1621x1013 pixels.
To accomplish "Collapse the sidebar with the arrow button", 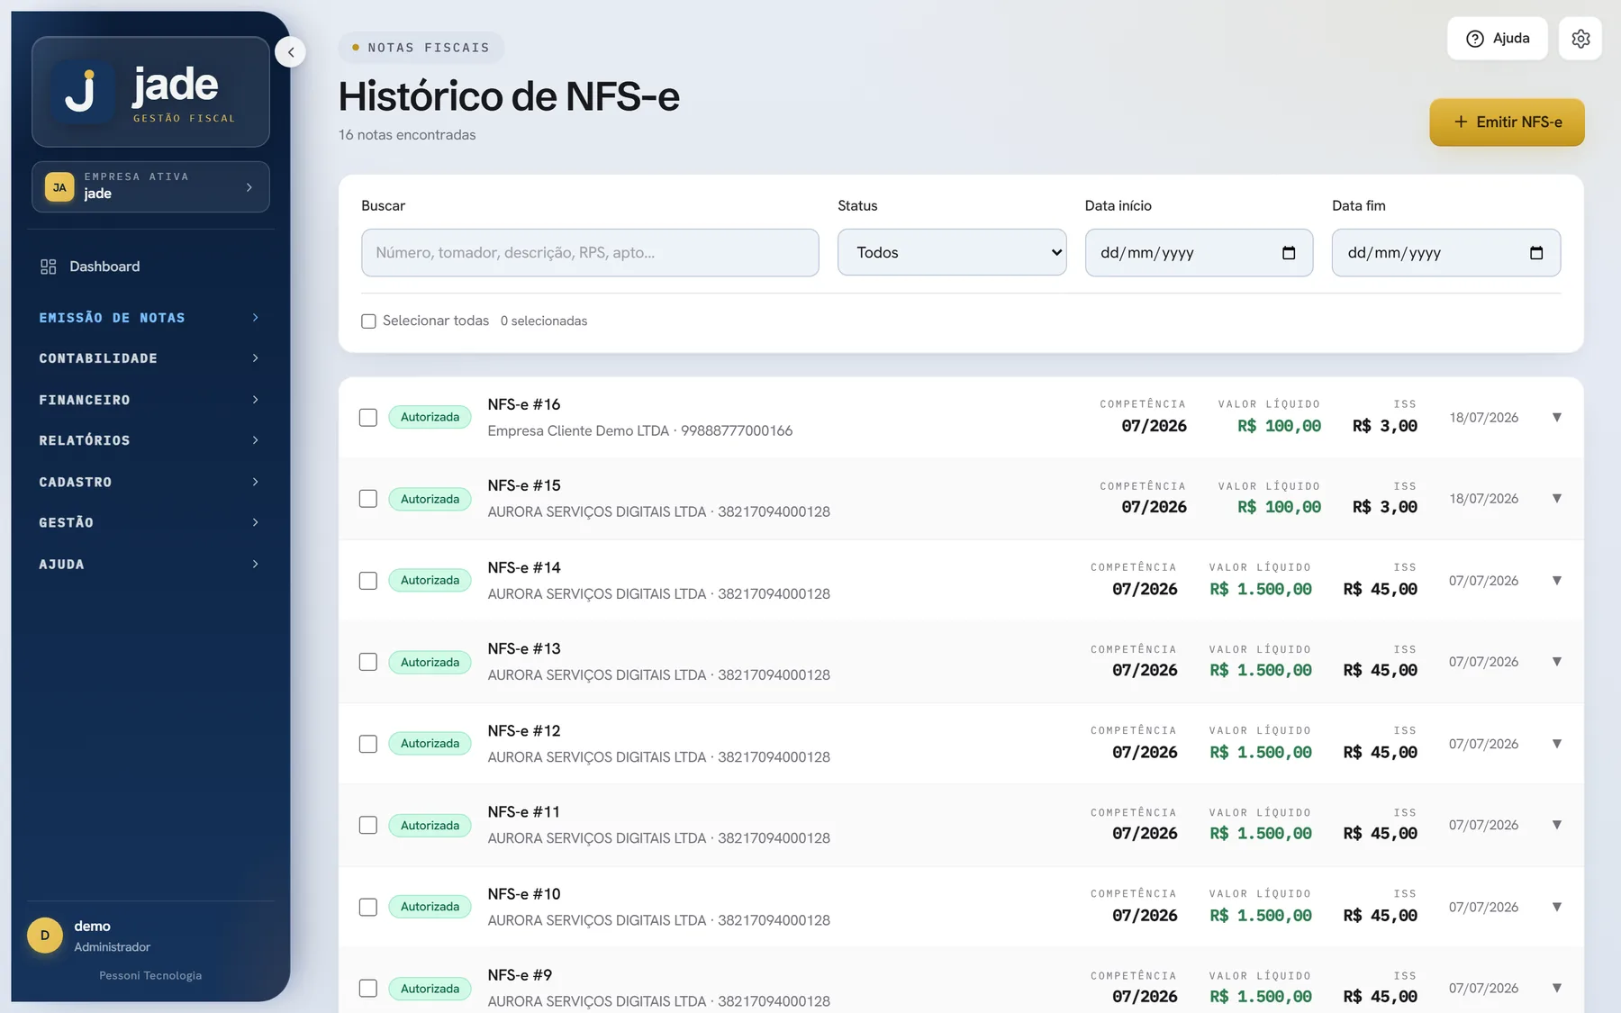I will point(290,52).
